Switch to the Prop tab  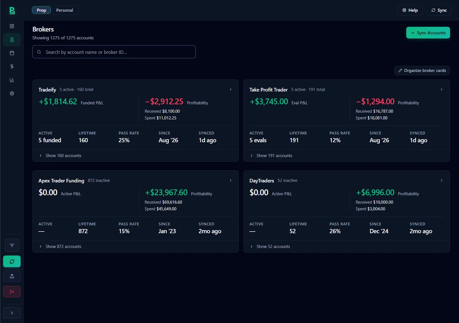[41, 10]
